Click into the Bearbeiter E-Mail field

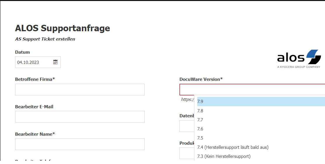click(x=80, y=117)
